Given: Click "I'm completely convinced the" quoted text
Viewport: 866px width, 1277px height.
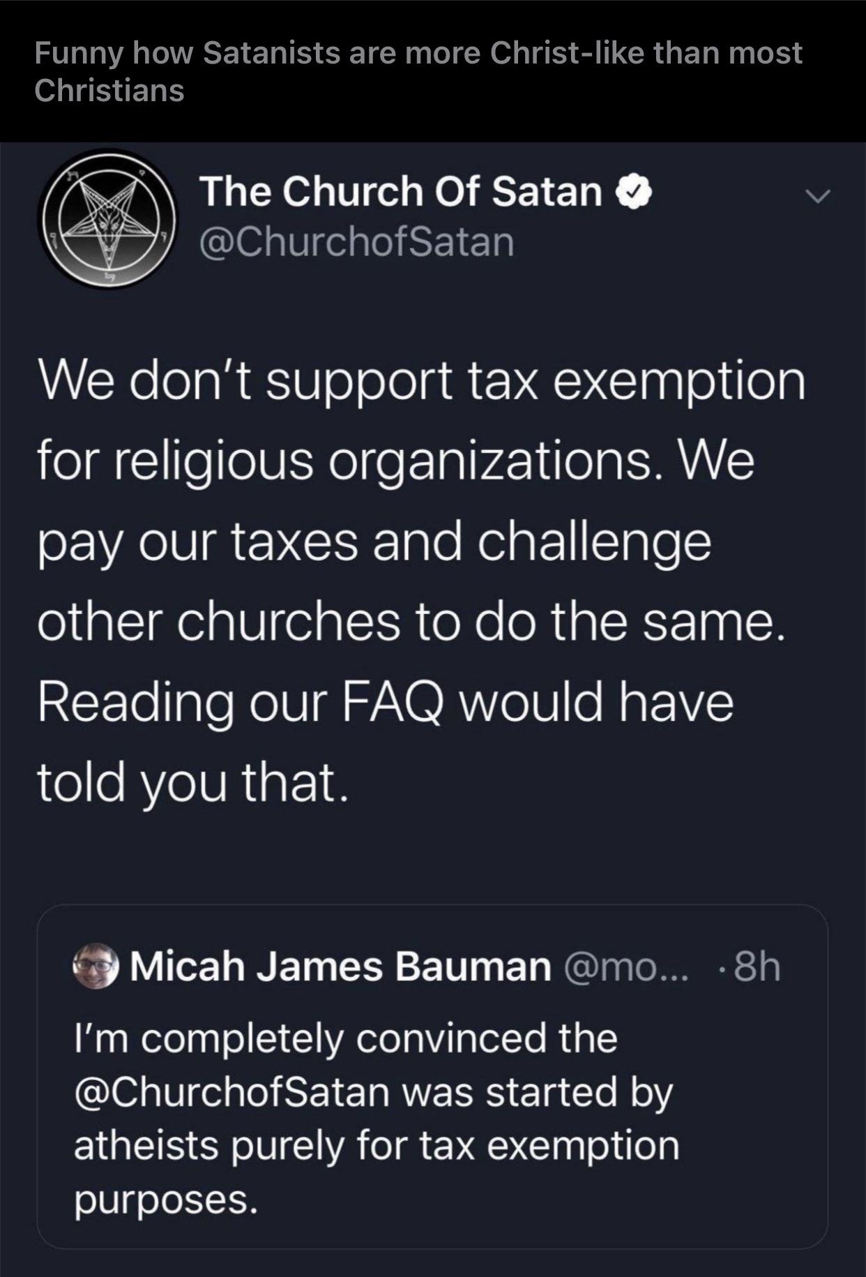Looking at the screenshot, I should [346, 1038].
